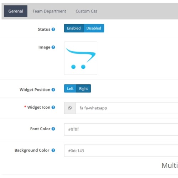The width and height of the screenshot is (178, 178).
Task: Click the Font Color #ffffff field
Action: 121,129
